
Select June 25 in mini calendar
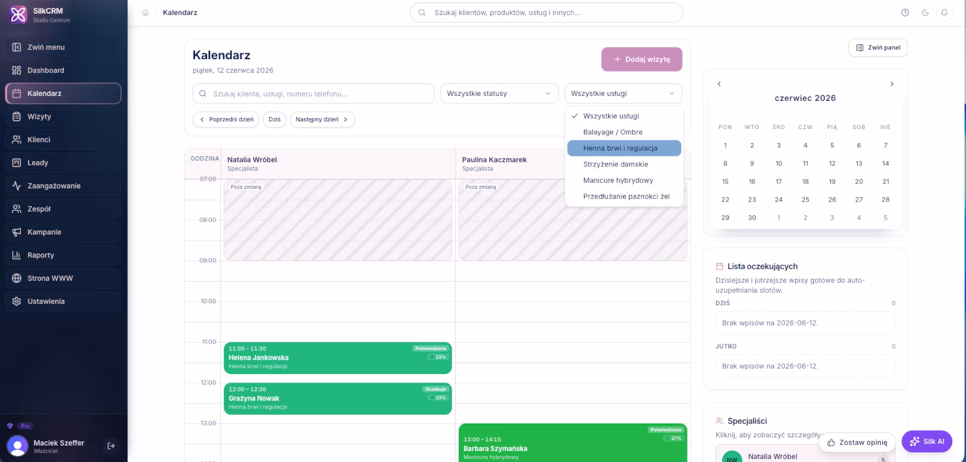coord(805,200)
